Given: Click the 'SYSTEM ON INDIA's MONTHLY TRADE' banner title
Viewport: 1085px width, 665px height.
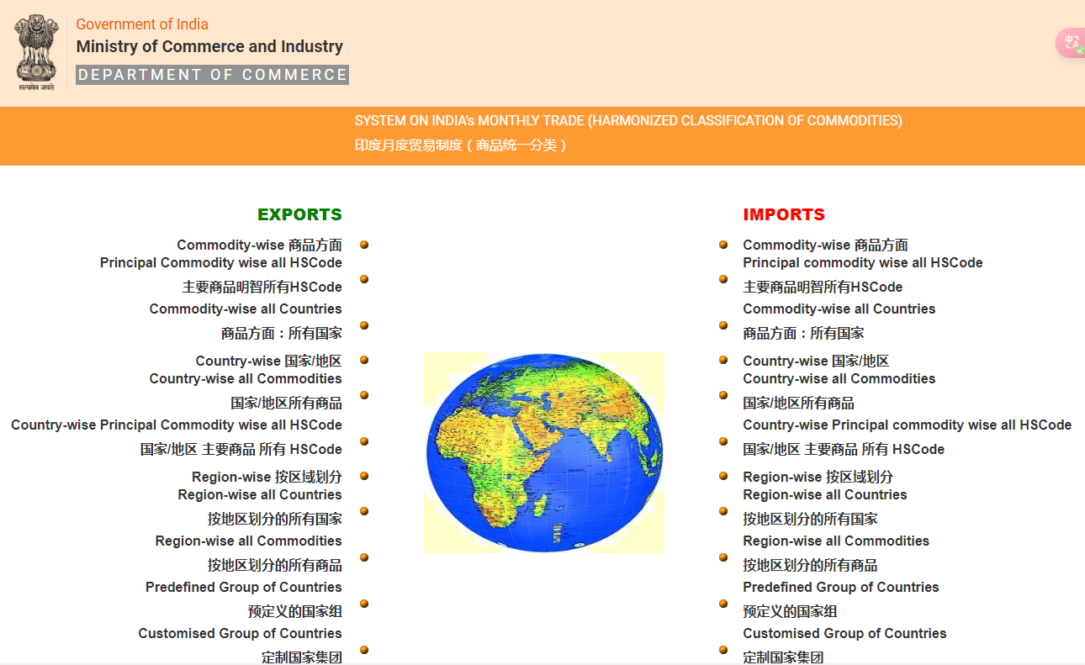Looking at the screenshot, I should [628, 121].
